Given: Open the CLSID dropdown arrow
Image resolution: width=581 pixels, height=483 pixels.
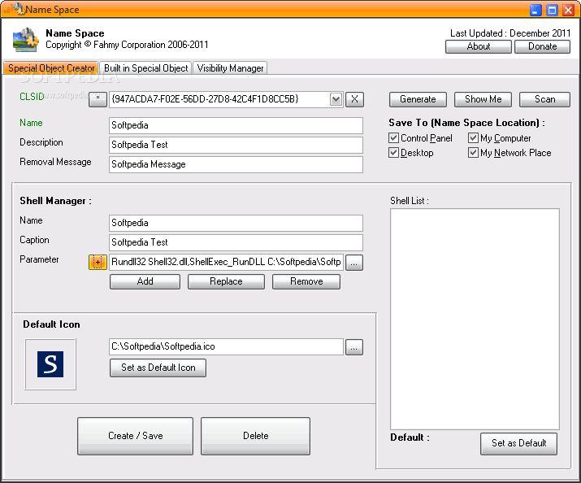Looking at the screenshot, I should 336,99.
